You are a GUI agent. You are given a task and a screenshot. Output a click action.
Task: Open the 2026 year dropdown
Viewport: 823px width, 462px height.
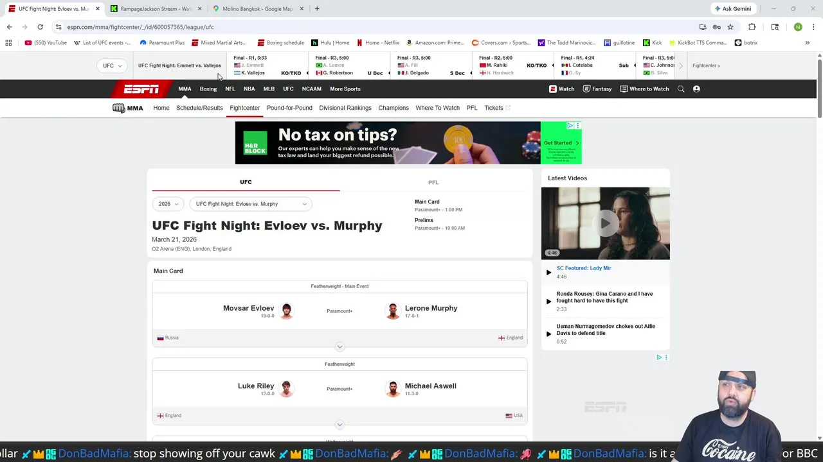point(168,204)
